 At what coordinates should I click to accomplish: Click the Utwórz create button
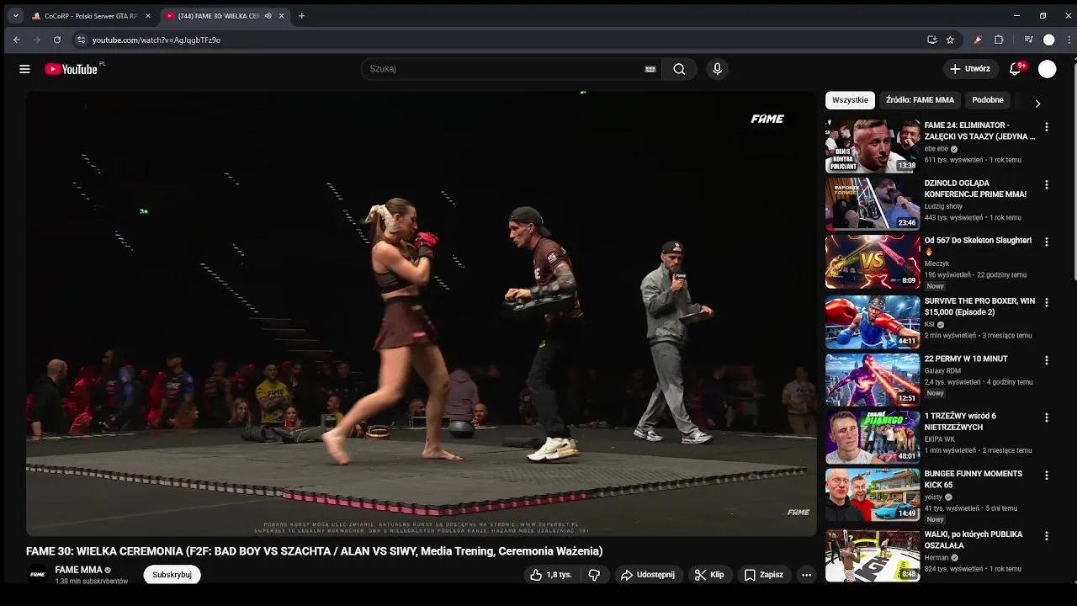pos(969,69)
